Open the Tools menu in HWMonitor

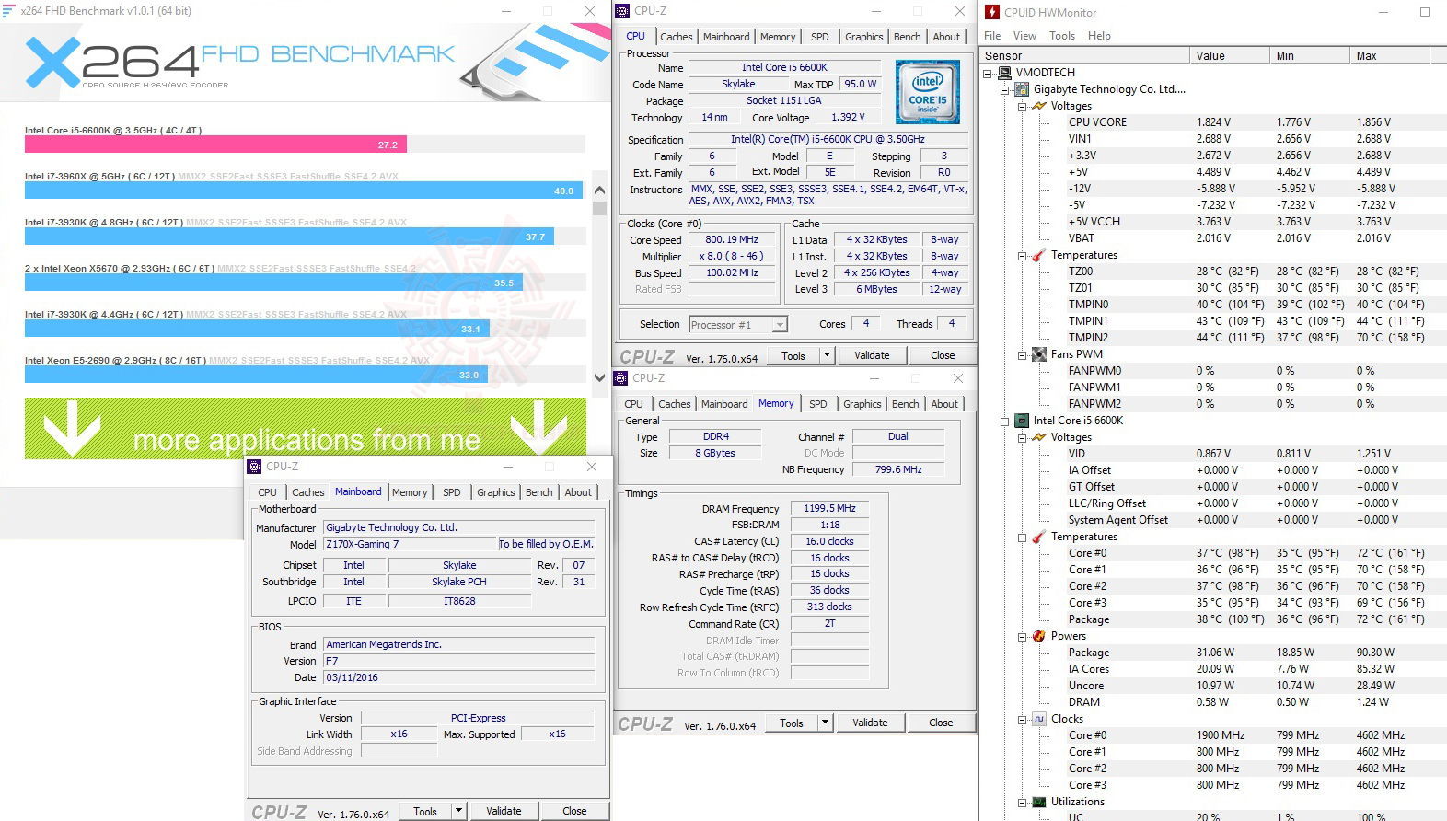(1062, 36)
